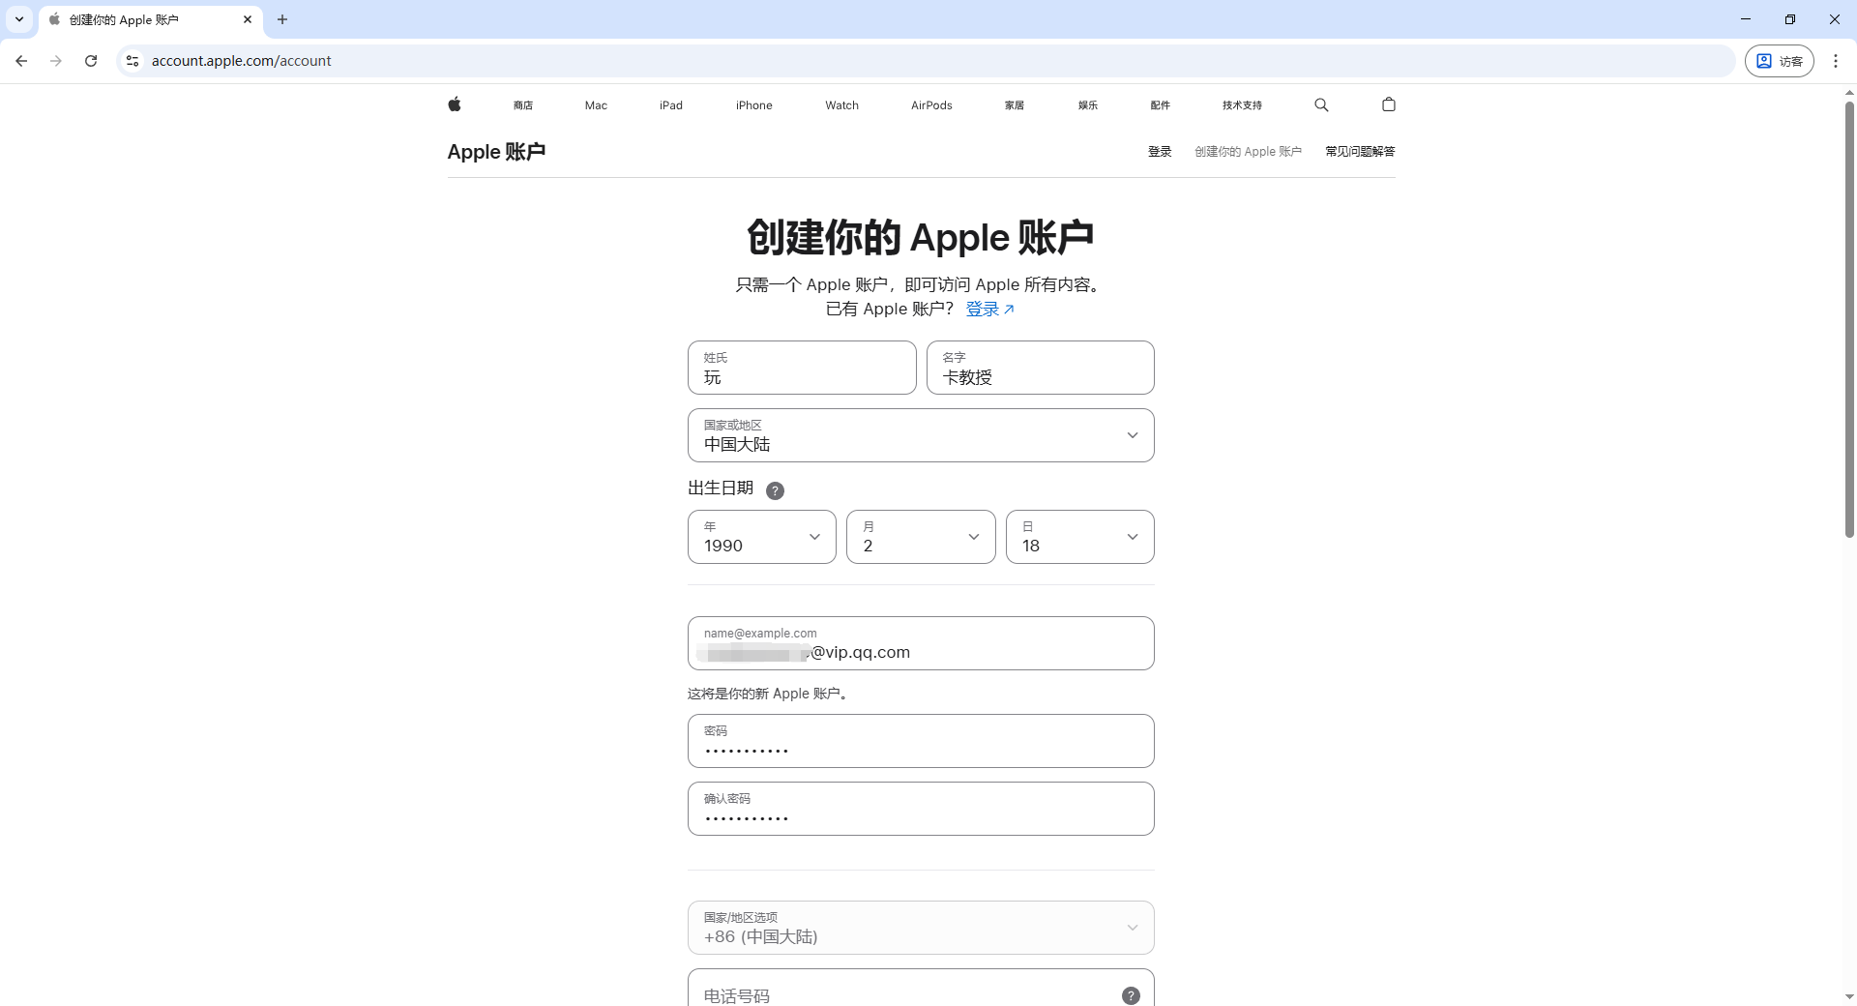Click the Apple logo in navigation bar
The width and height of the screenshot is (1857, 1006).
(x=455, y=104)
